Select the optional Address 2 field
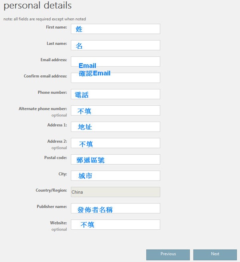Image resolution: width=240 pixels, height=262 pixels. coord(115,143)
